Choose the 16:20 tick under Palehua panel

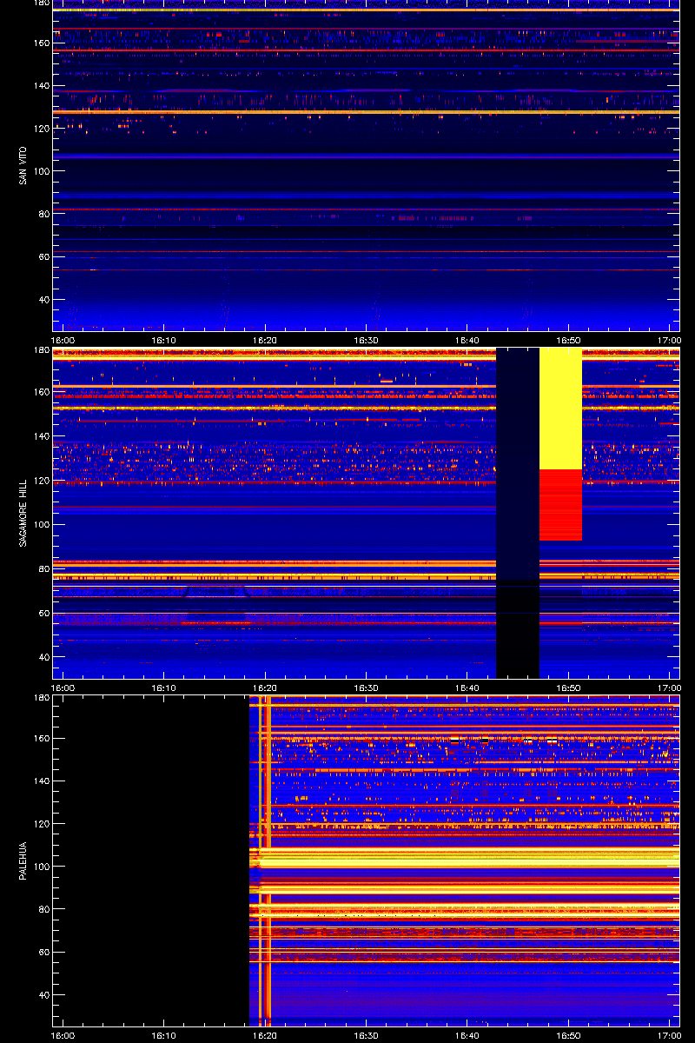[265, 1036]
